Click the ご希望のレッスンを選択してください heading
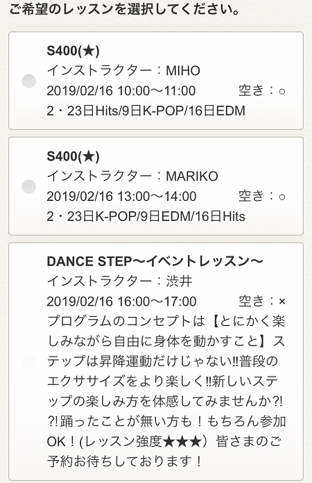 tap(125, 9)
